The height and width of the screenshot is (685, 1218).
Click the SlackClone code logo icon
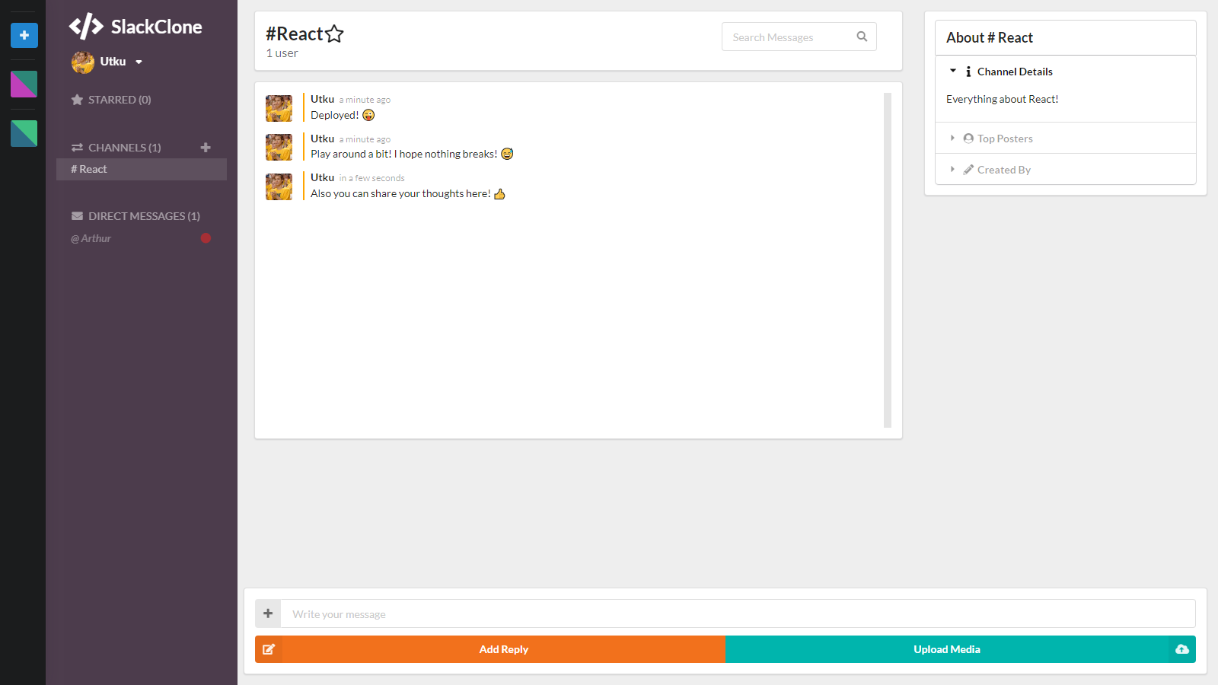click(86, 27)
